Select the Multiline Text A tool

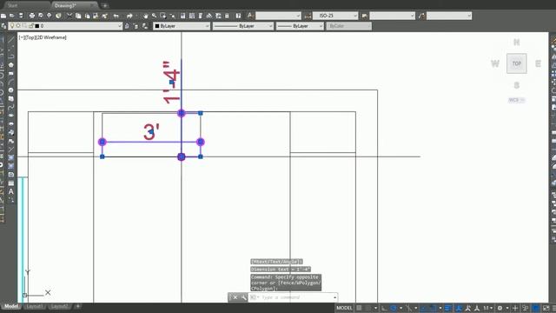(x=11, y=191)
